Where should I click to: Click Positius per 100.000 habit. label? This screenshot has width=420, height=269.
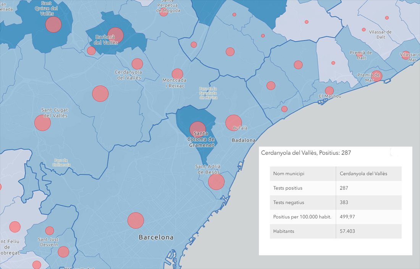pos(302,217)
